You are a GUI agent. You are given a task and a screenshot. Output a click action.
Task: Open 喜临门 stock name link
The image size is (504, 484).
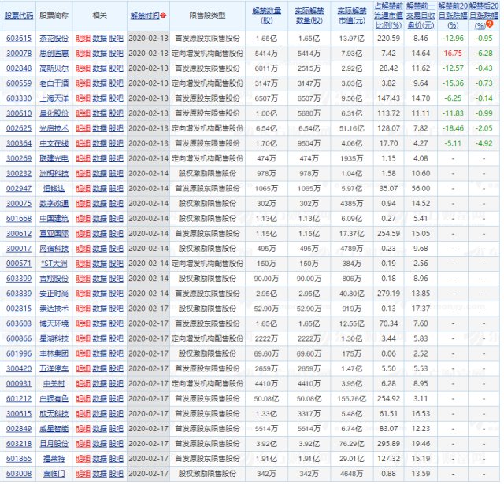(x=54, y=474)
